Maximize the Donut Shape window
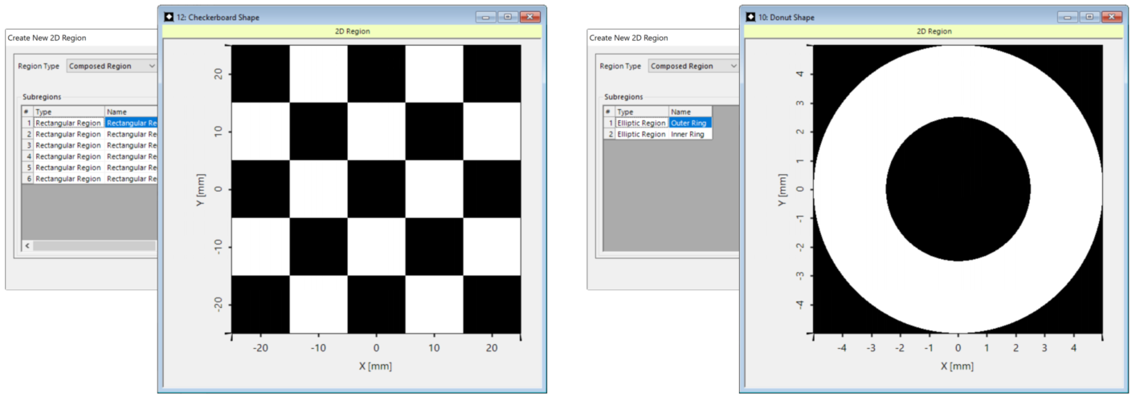 coord(1089,17)
